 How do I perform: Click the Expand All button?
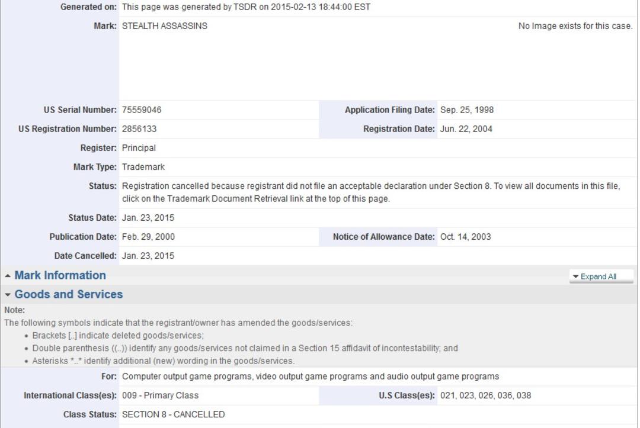601,276
